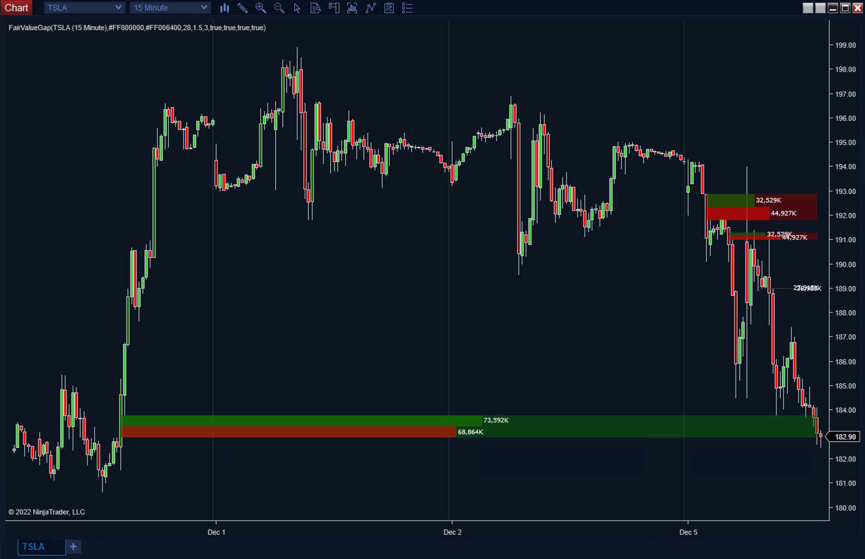Open the indicators bar-chart icon

352,8
